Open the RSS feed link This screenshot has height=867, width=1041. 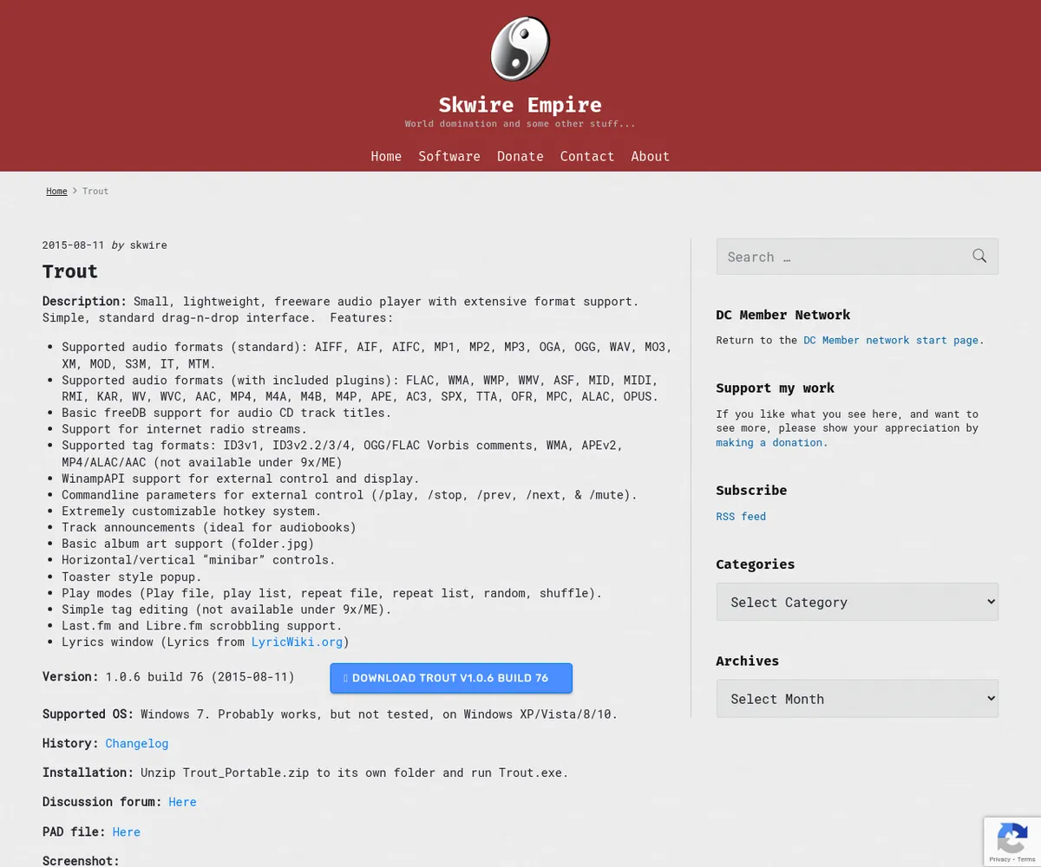pyautogui.click(x=741, y=516)
